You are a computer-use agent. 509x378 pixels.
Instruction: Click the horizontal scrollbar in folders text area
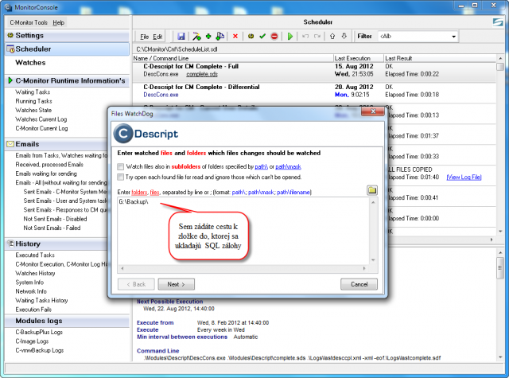243,268
